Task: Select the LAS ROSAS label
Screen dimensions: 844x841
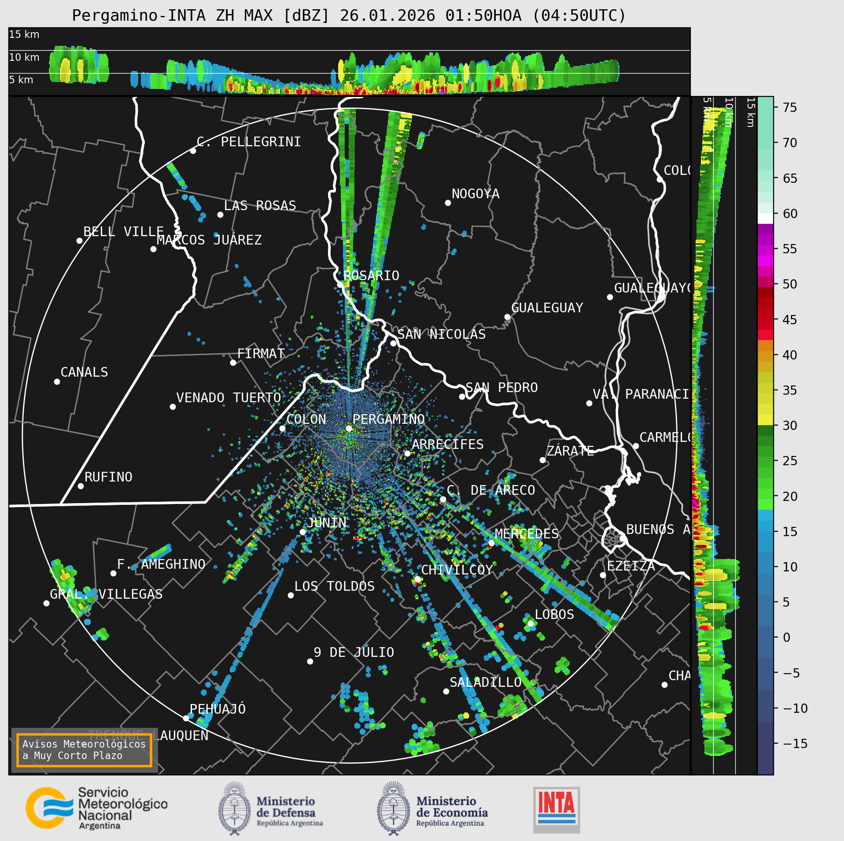Action: pos(260,205)
